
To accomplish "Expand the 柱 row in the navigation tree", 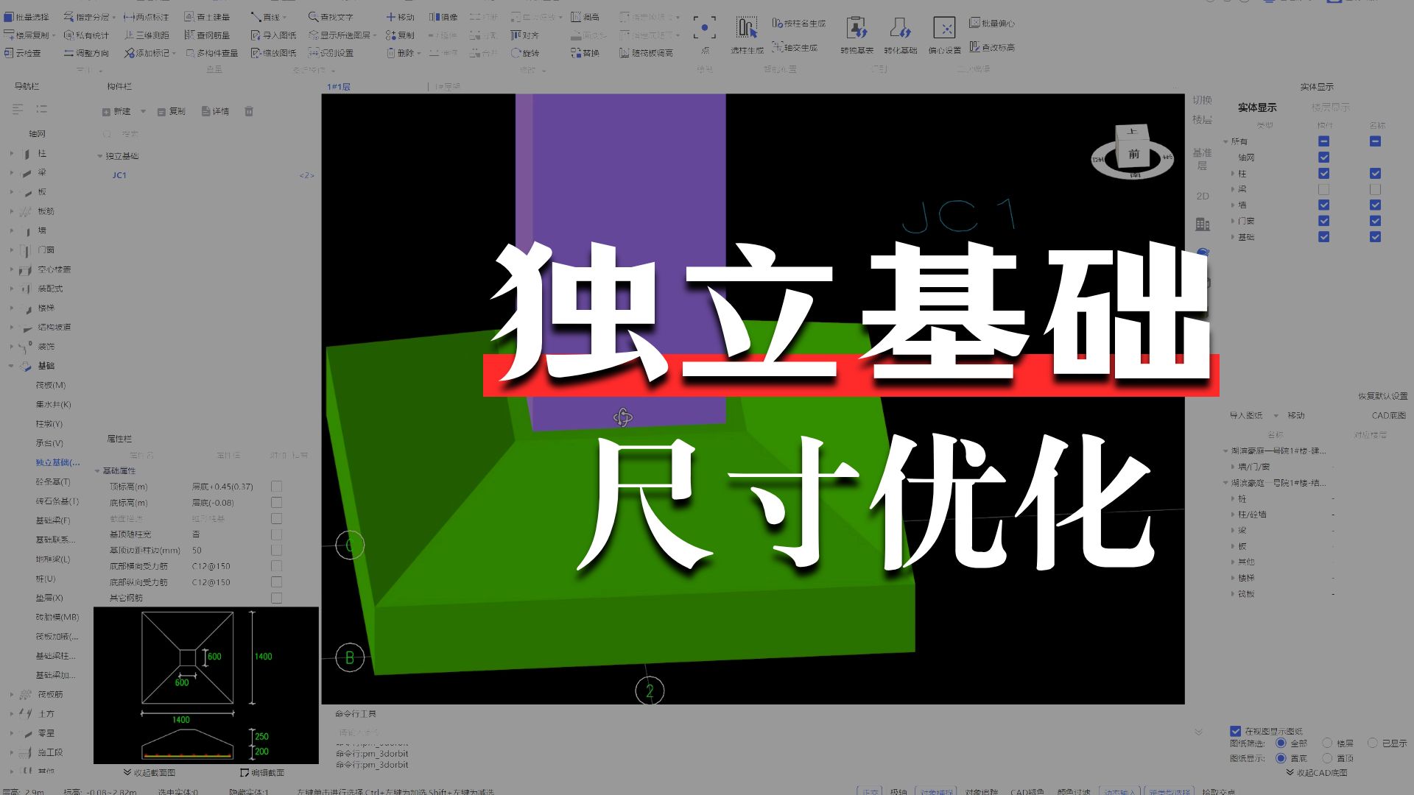I will pyautogui.click(x=11, y=154).
